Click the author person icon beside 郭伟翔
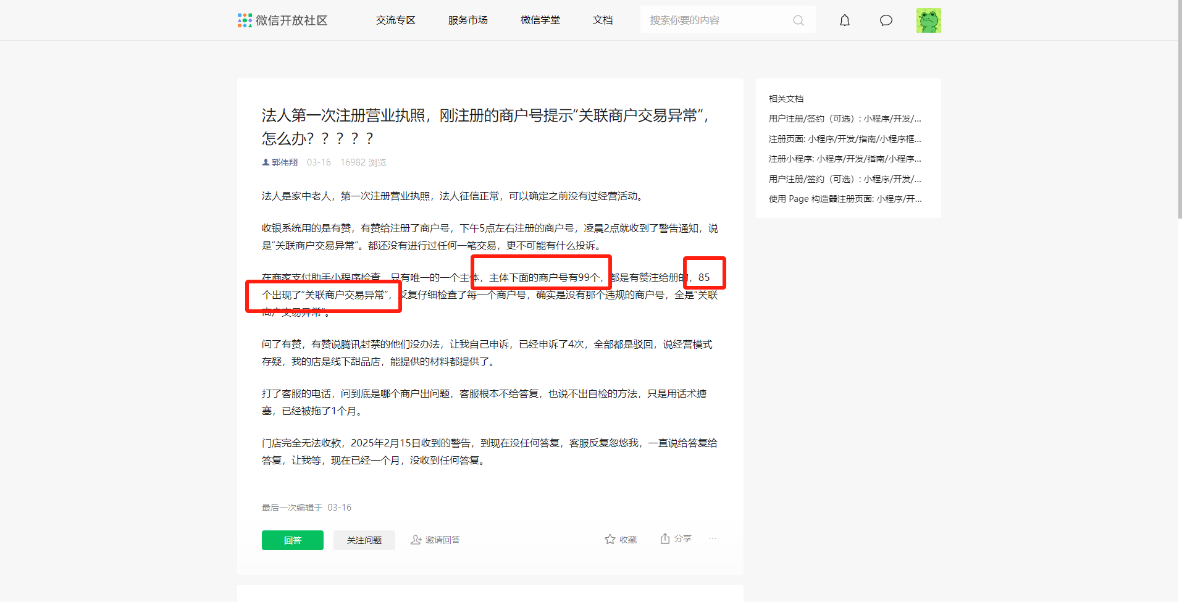 click(x=266, y=162)
